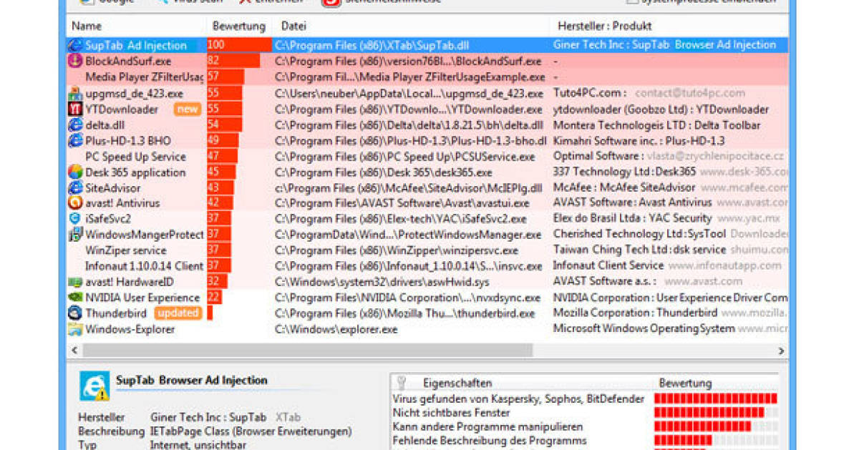
Task: Click 'IETabPage Class (Browser Erweiterungen)' description
Action: pyautogui.click(x=251, y=431)
